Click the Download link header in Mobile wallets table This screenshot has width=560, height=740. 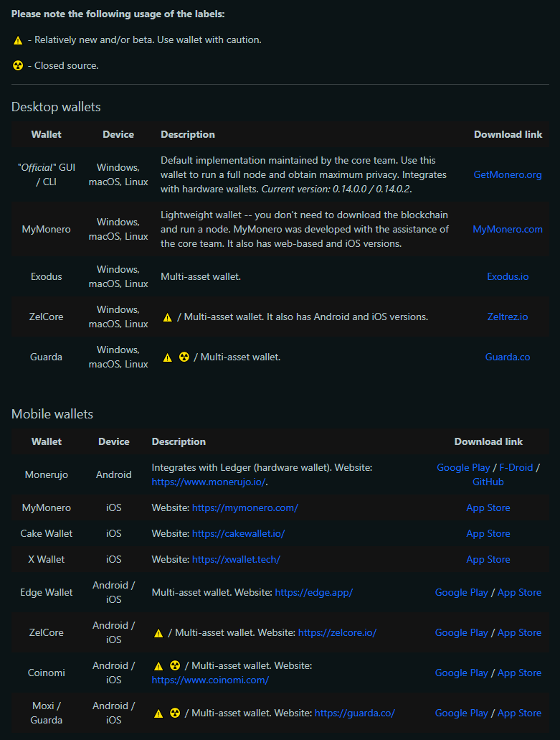(x=488, y=441)
